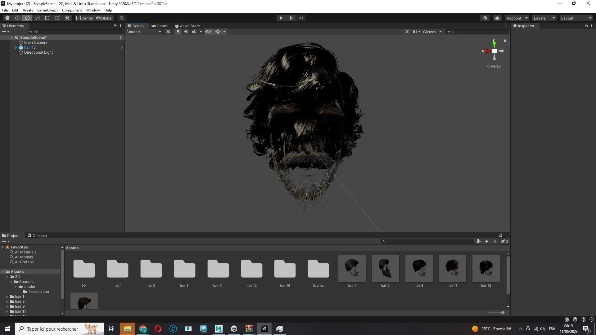Image resolution: width=596 pixels, height=335 pixels.
Task: Toggle hidden objects visibility in scene
Action: coord(209,32)
